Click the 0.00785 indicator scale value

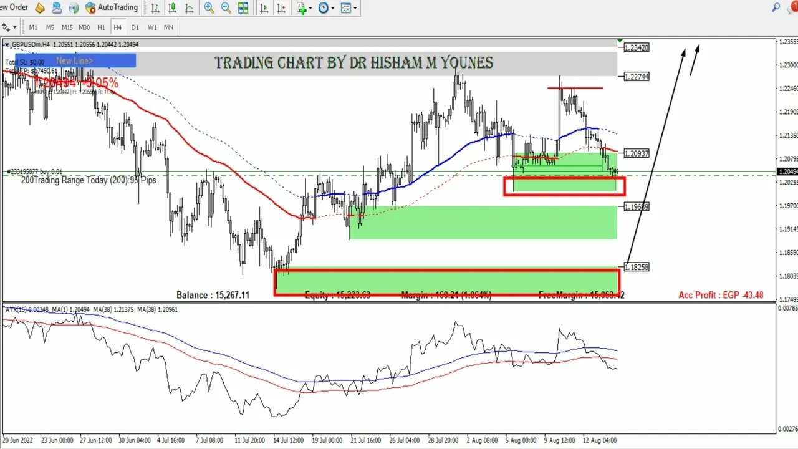(x=787, y=308)
